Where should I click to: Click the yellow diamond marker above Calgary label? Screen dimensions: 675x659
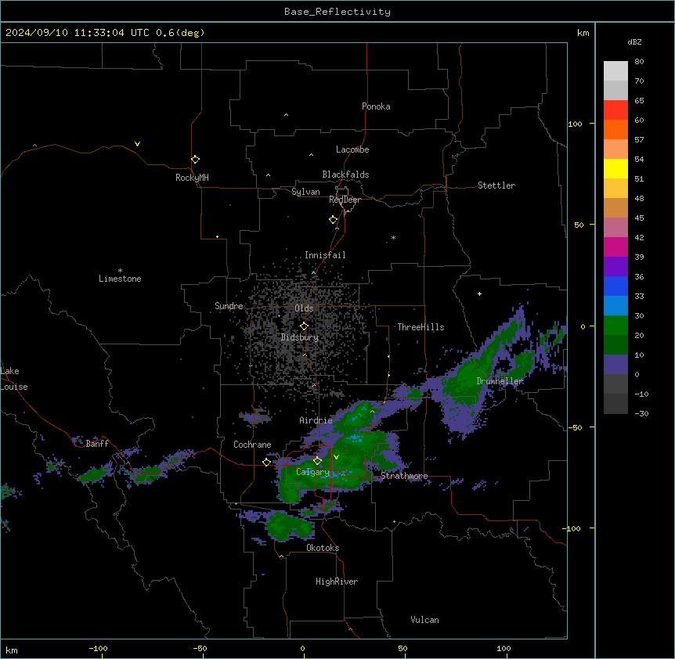pos(317,461)
